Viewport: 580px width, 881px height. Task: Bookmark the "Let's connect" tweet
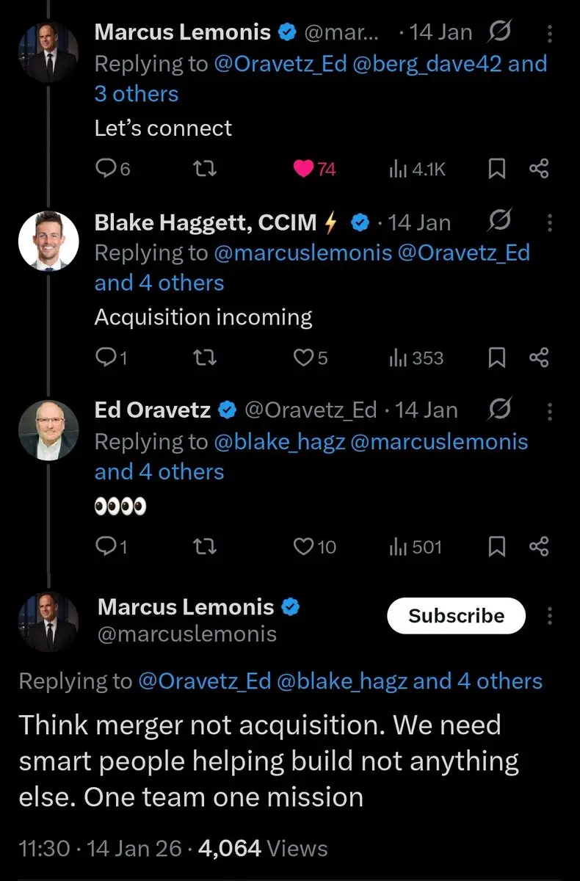pos(497,170)
